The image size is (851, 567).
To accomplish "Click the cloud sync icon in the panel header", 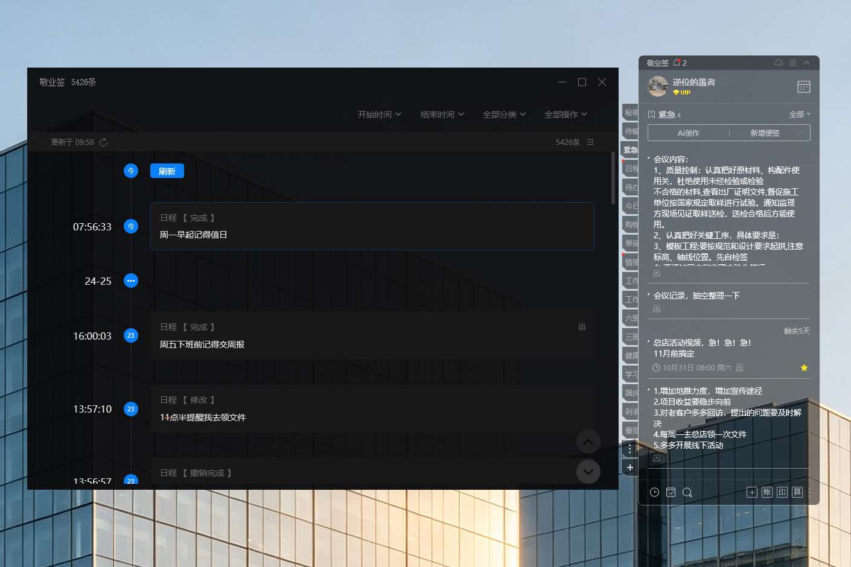I will 779,63.
